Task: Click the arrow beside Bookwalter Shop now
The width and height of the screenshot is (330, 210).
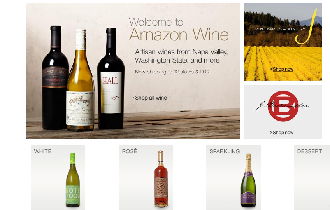Action: coord(271,132)
